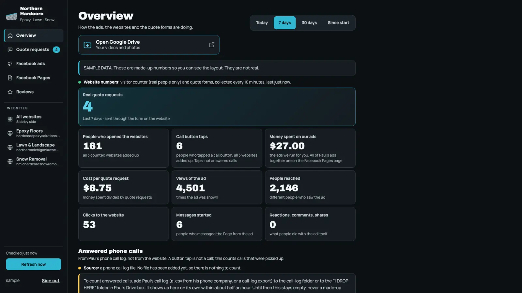Image resolution: width=522 pixels, height=293 pixels.
Task: Click the Refresh now button
Action: (34, 264)
